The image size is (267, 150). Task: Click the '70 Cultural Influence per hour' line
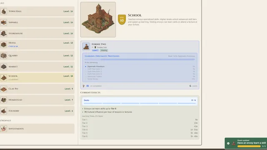(x=108, y=112)
